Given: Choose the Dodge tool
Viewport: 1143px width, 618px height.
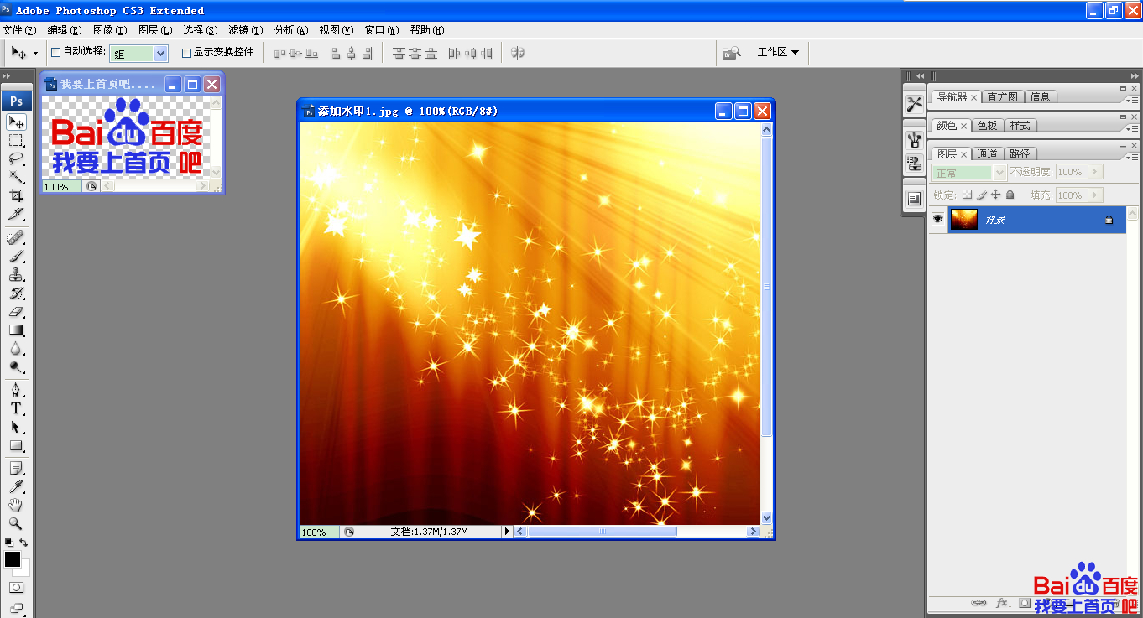Looking at the screenshot, I should coord(16,367).
